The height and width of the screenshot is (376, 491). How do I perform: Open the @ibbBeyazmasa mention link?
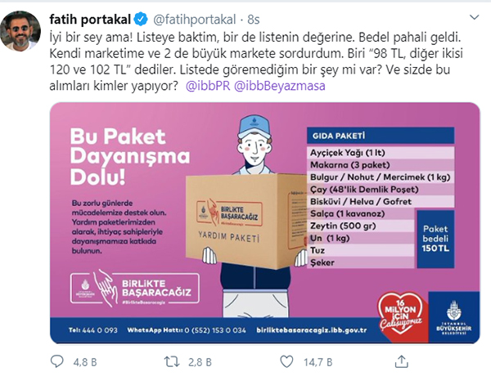point(280,86)
